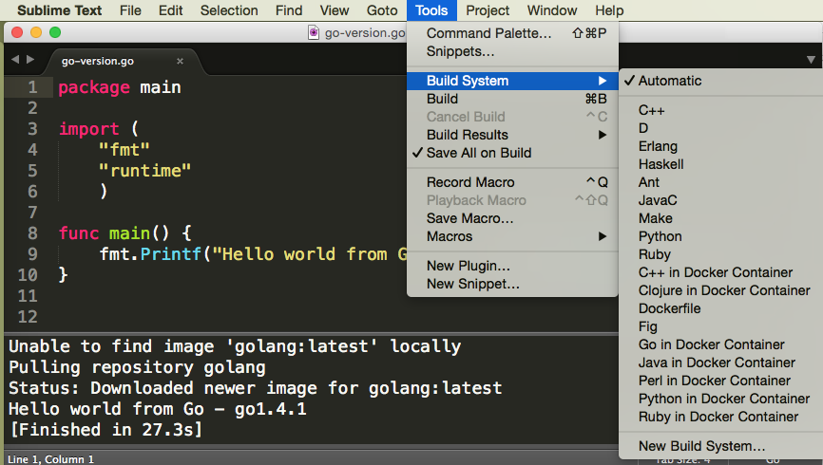Viewport: 823px width, 465px height.
Task: Select Go in Docker Container build system
Action: coord(721,344)
